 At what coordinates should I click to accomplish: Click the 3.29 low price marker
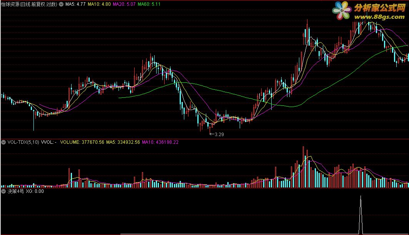tap(217, 135)
